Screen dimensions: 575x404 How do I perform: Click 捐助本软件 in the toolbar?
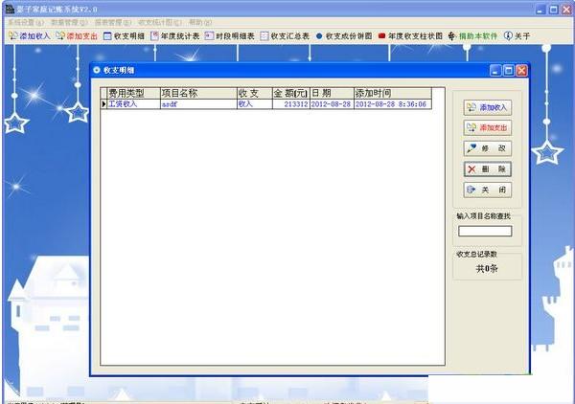pyautogui.click(x=472, y=35)
